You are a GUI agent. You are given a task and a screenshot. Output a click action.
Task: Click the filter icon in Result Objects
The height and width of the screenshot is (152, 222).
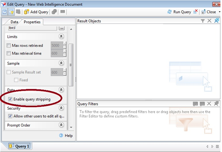(202, 21)
